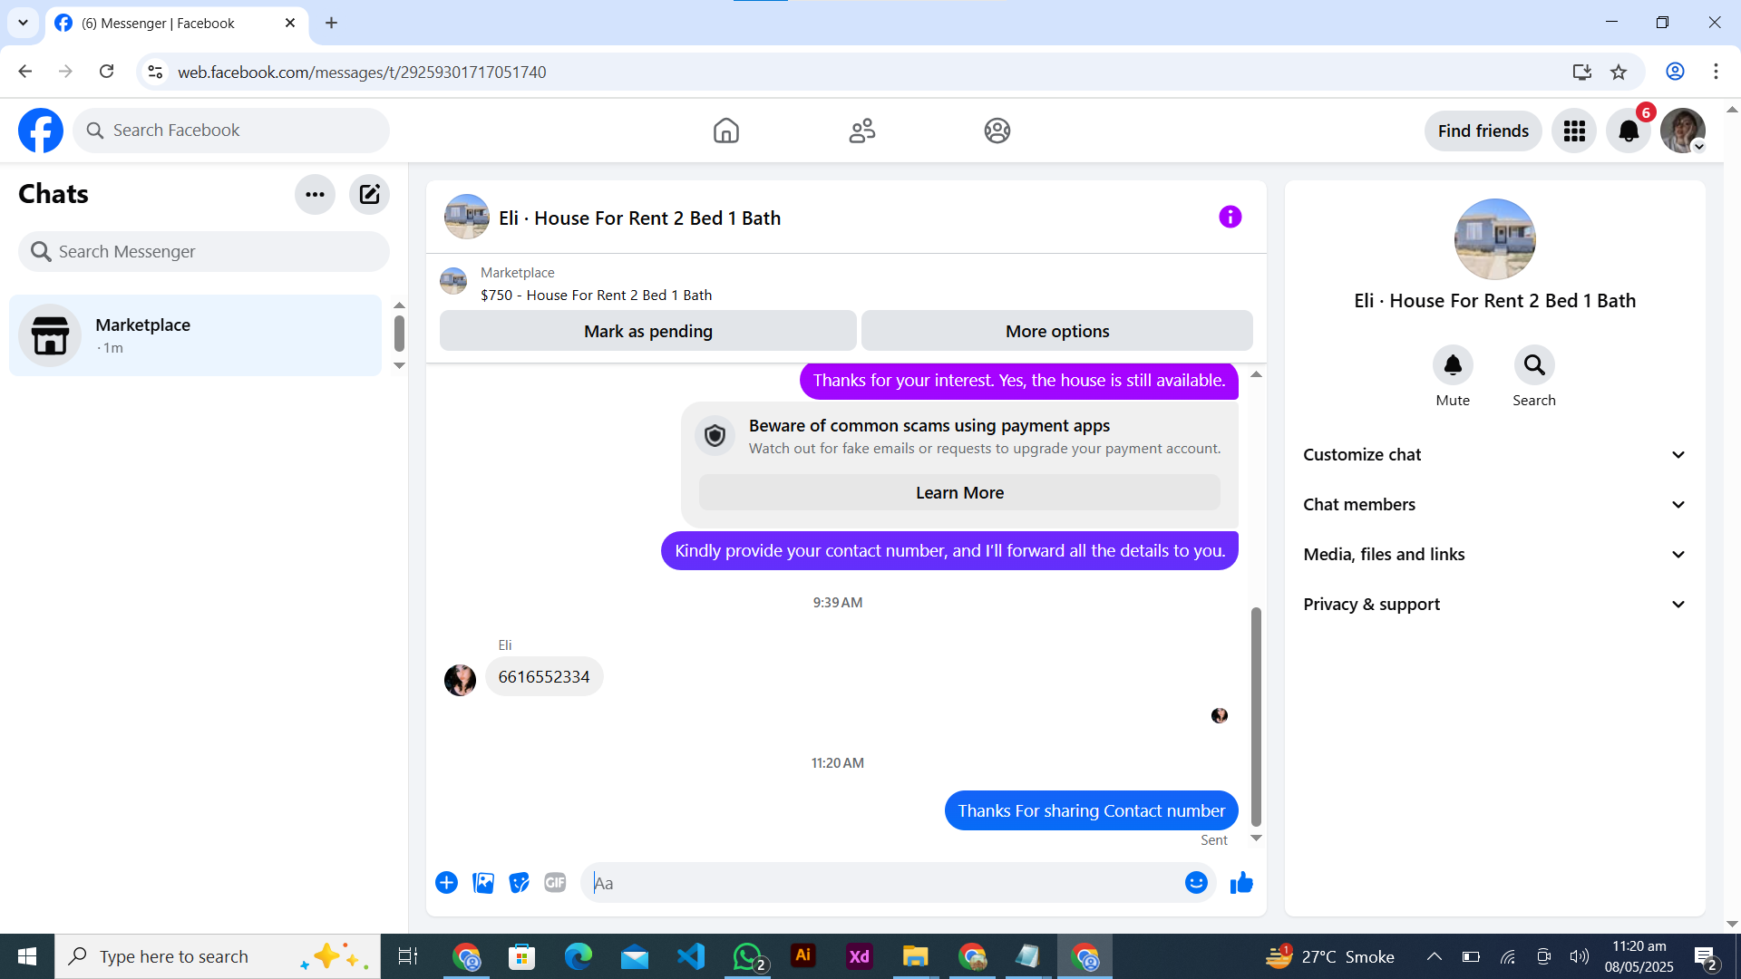Focus the Search Facebook field
Screen dimensions: 1741x979
point(231,131)
